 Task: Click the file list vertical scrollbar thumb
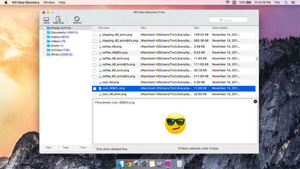257,59
